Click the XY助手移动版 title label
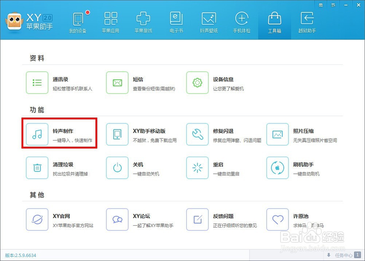This screenshot has width=365, height=261. (149, 131)
